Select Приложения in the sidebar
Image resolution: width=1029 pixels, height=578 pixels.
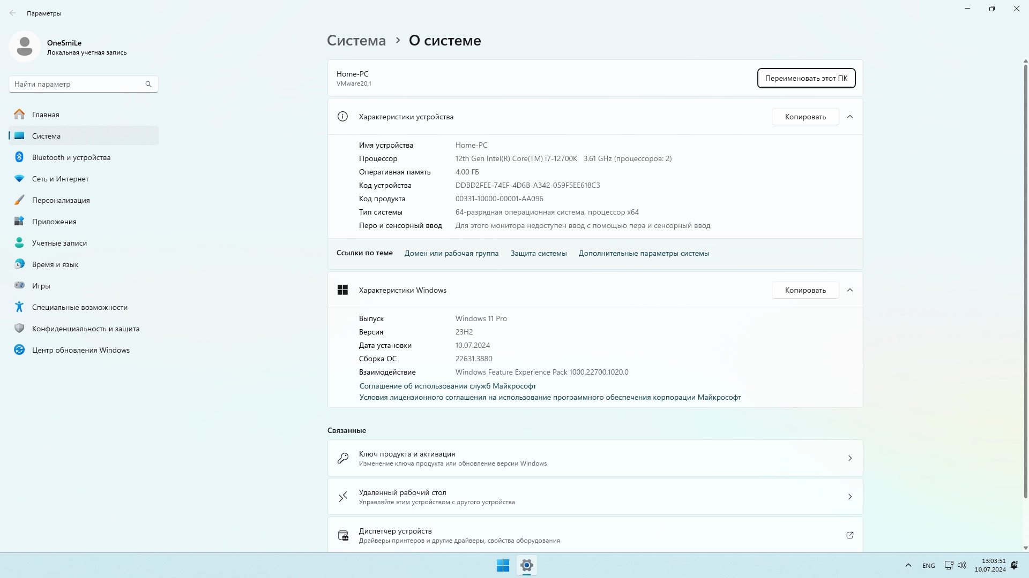pos(54,222)
